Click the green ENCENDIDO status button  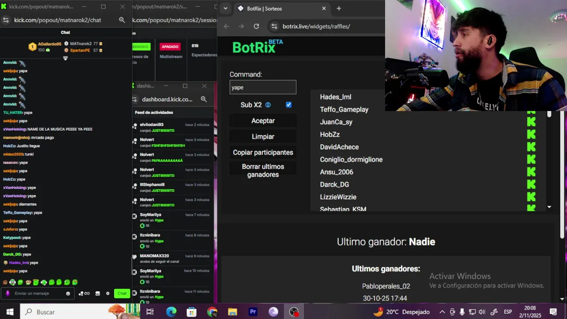[141, 47]
